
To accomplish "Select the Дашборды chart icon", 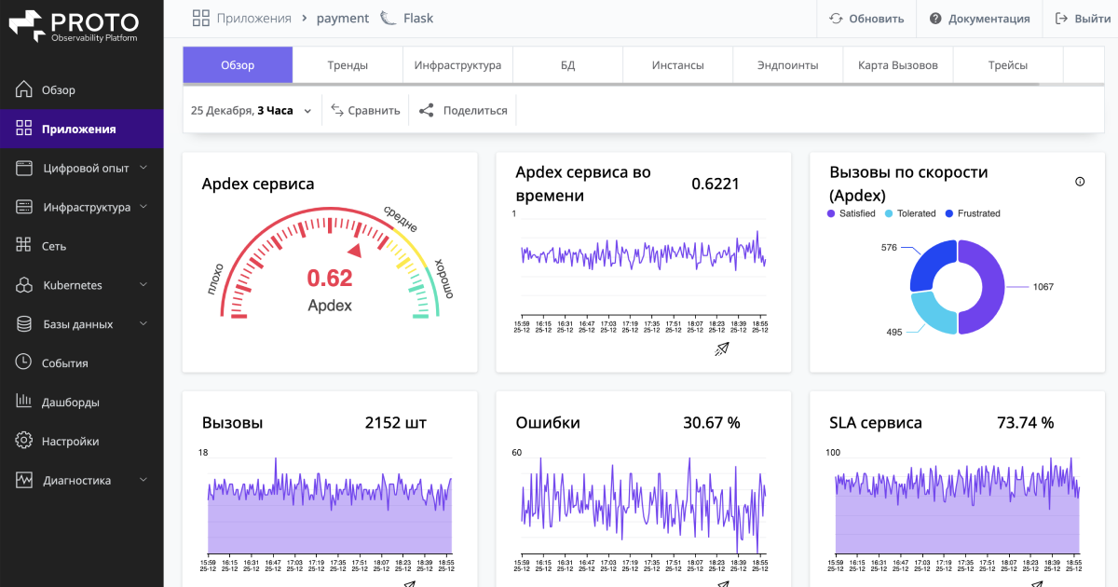I will 23,402.
